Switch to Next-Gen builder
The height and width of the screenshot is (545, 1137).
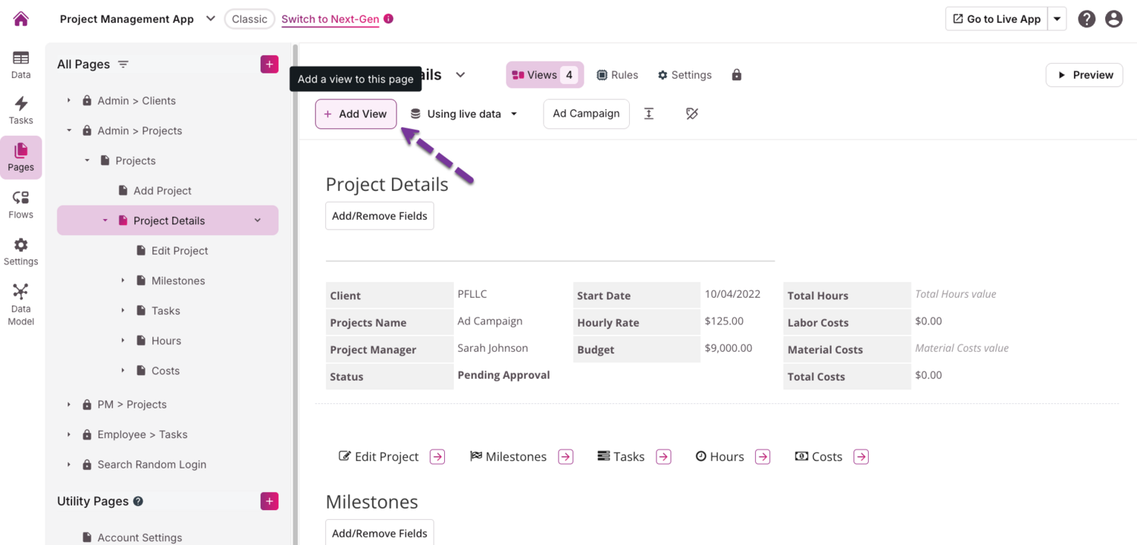(x=330, y=19)
